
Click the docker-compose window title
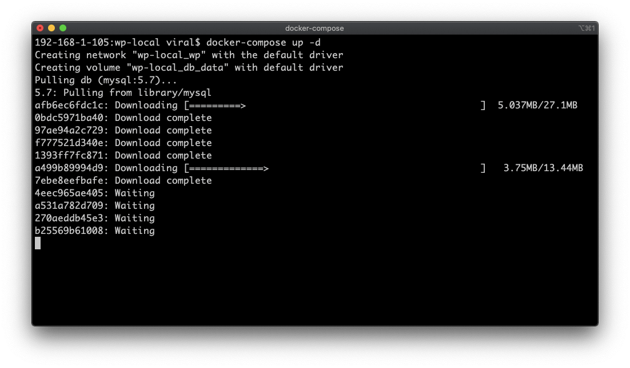(314, 29)
